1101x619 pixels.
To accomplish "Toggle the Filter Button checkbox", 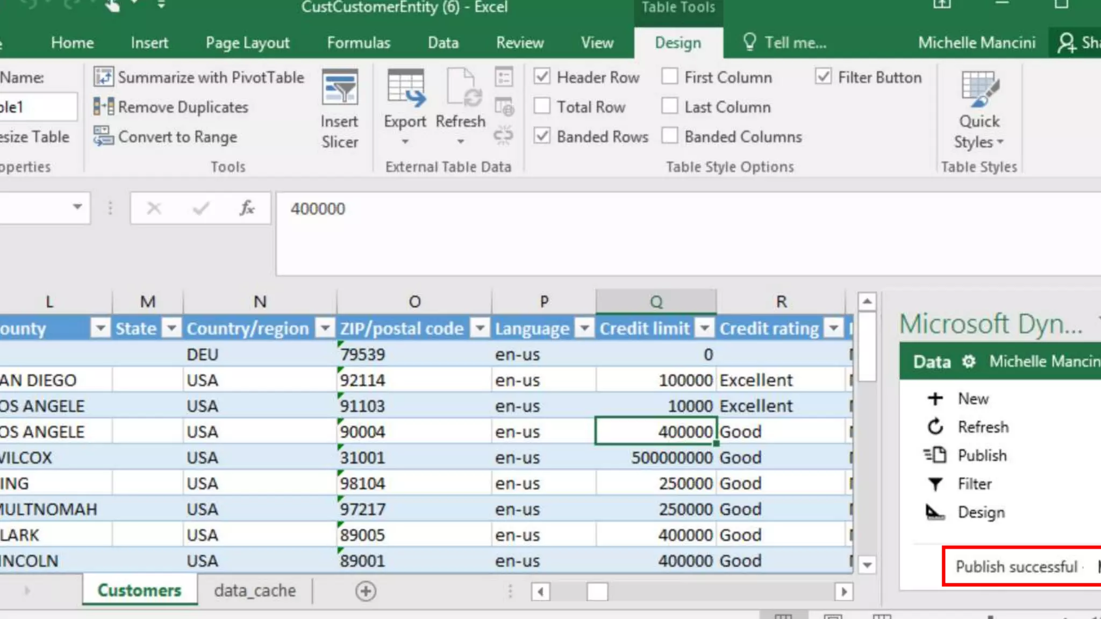I will [823, 77].
